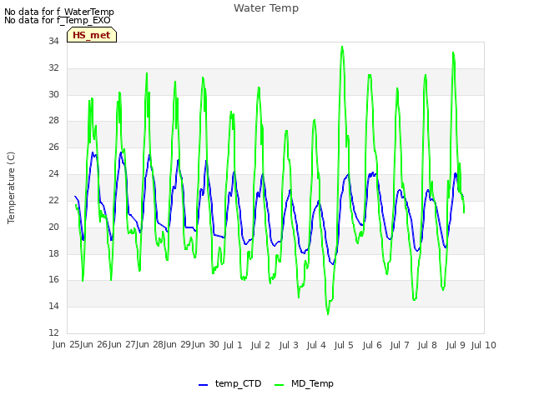The height and width of the screenshot is (400, 534).
Task: Click the 24 y-axis tick label
Action: [x=53, y=173]
